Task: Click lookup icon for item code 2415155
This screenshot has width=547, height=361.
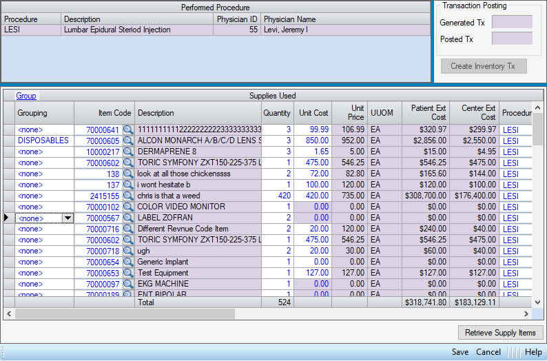Action: coord(128,196)
